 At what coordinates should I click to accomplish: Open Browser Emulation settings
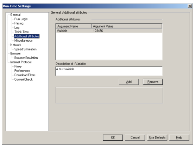point(26,58)
